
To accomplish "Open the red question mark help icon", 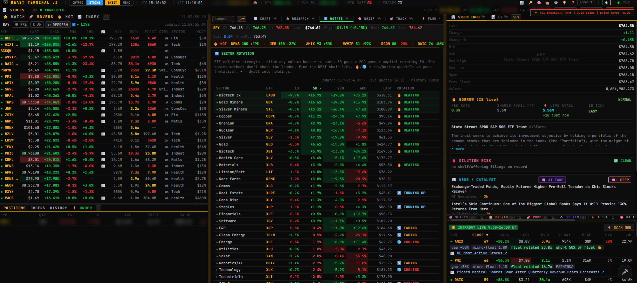I will 573,3.
